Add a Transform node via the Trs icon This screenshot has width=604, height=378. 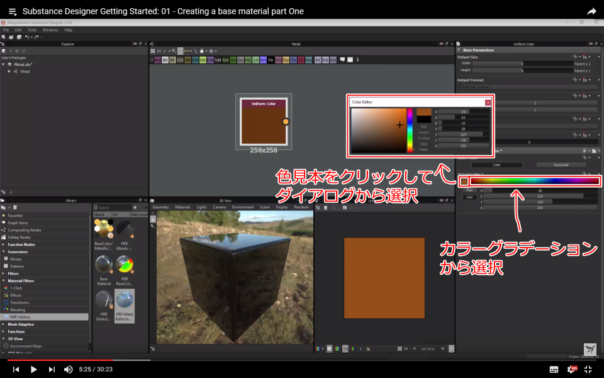coord(294,60)
